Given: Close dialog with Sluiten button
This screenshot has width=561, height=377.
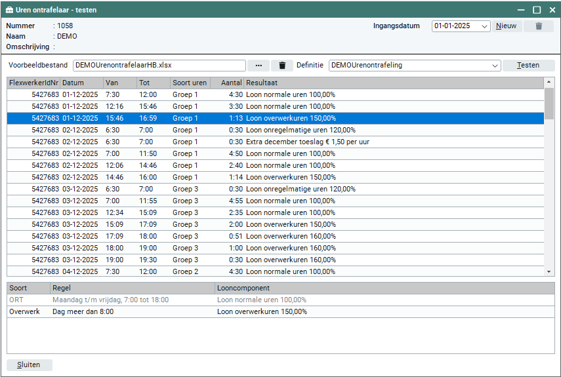Looking at the screenshot, I should tap(29, 365).
